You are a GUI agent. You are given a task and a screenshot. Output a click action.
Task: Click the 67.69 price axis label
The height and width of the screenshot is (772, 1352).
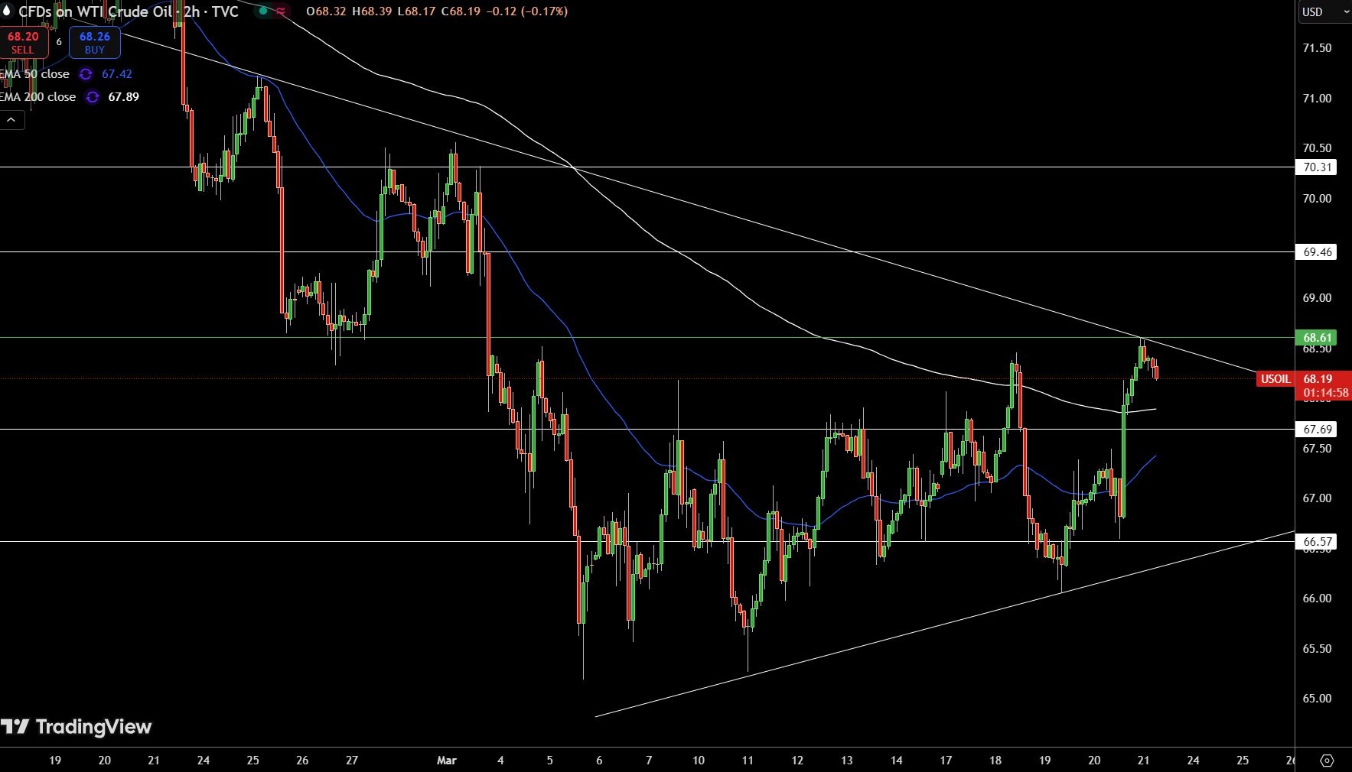click(x=1318, y=430)
